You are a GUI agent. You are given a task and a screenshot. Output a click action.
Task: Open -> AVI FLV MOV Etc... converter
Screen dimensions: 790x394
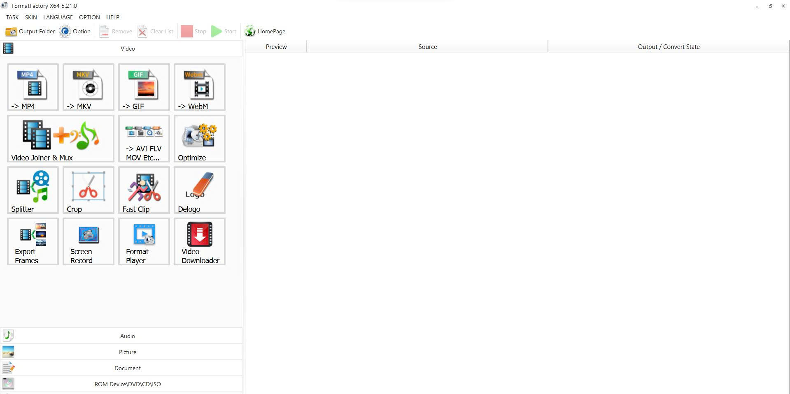coord(144,139)
